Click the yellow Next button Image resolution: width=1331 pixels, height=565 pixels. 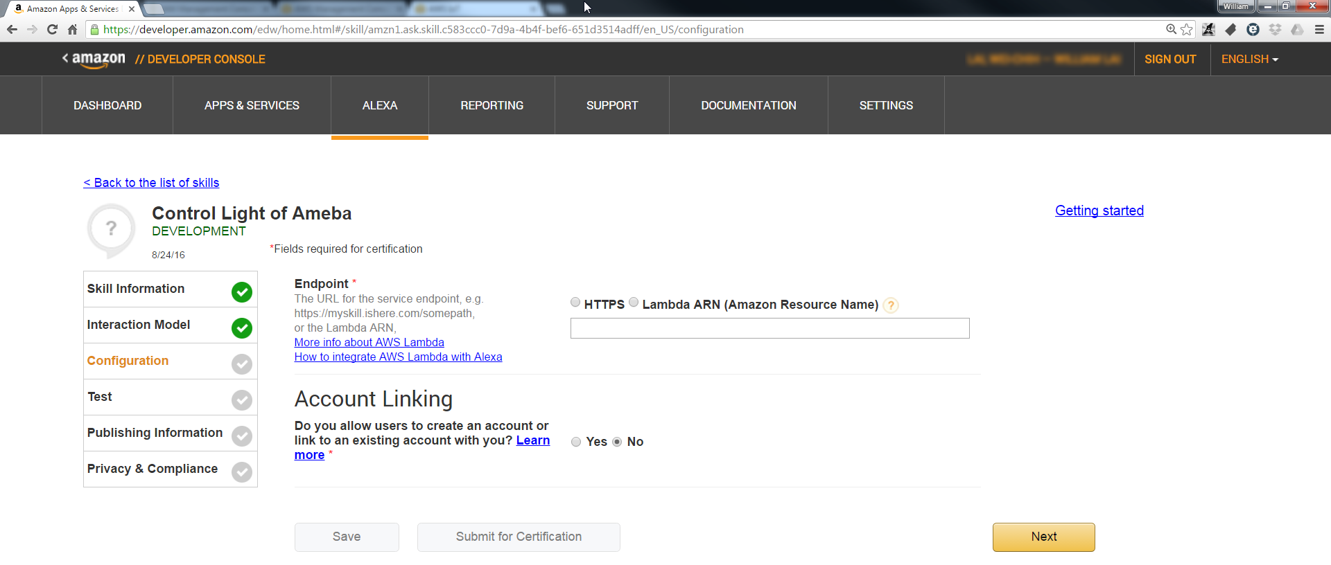click(1044, 537)
